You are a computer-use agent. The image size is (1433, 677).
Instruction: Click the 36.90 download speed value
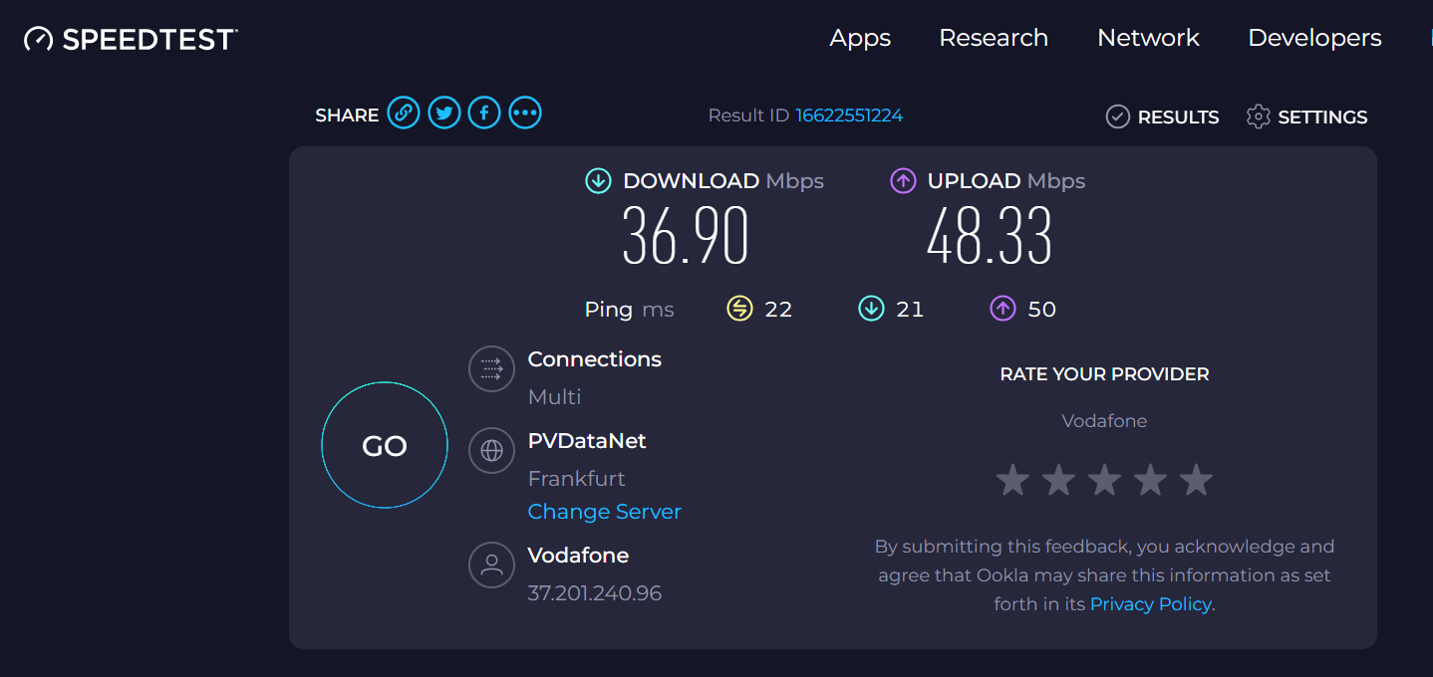tap(685, 236)
